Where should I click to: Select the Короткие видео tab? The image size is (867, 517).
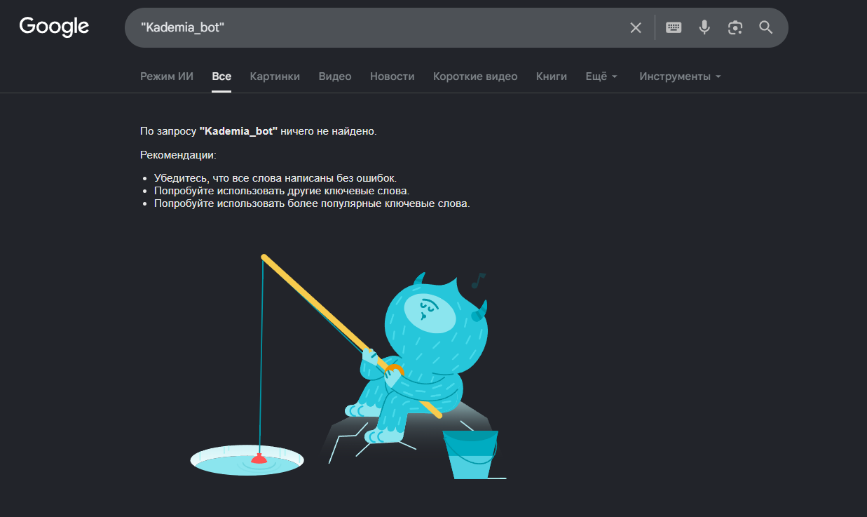point(475,76)
